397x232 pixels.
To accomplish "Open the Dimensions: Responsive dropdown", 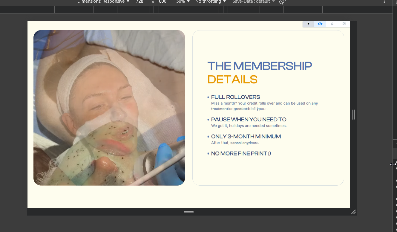I will [103, 2].
